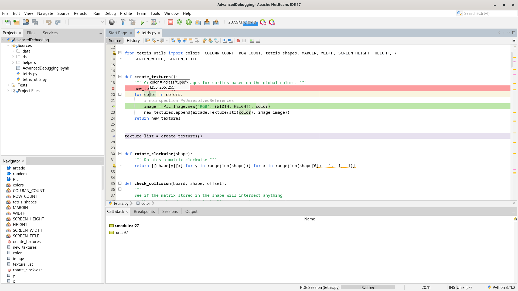Click the memory usage bar to garbage collect
Viewport: 518px width, 291px height.
[242, 22]
